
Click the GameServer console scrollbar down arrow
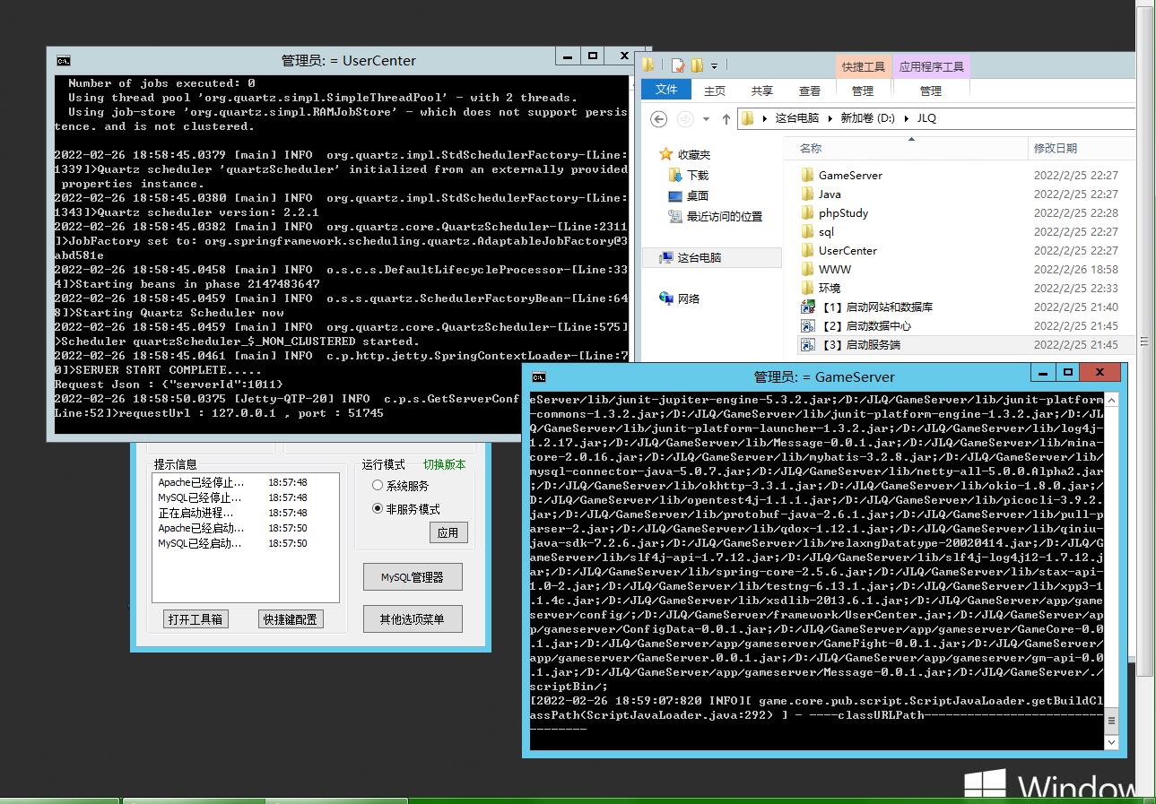coord(1111,742)
